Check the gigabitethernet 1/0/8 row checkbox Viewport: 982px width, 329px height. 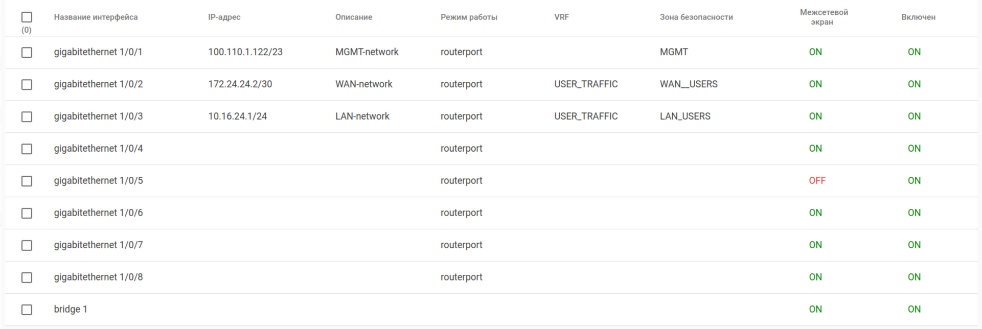pyautogui.click(x=27, y=277)
